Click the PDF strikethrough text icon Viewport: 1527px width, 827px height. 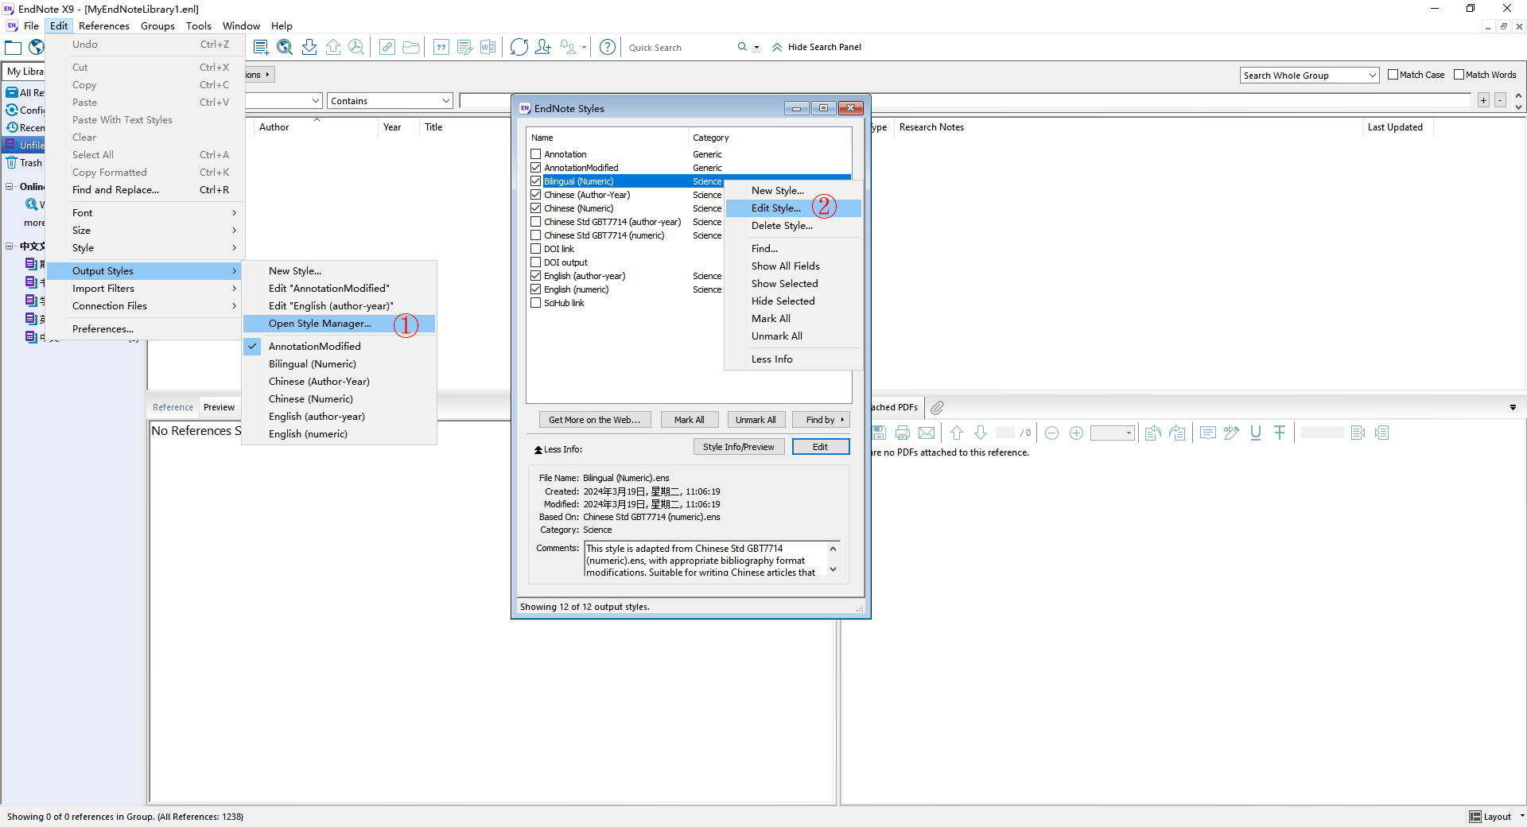coord(1280,433)
